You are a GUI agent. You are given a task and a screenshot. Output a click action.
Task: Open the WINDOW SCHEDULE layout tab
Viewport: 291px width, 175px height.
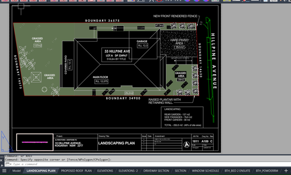click(205, 171)
